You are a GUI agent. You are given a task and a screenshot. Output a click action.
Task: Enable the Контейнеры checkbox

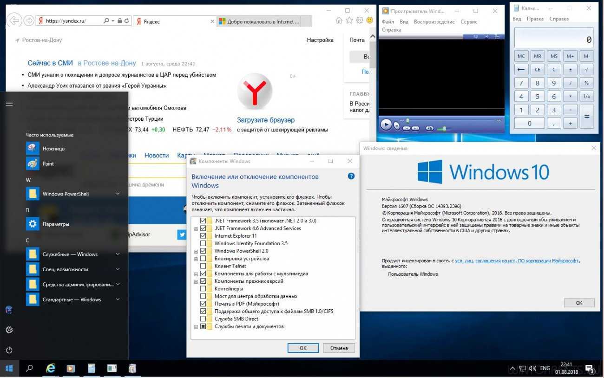point(203,289)
